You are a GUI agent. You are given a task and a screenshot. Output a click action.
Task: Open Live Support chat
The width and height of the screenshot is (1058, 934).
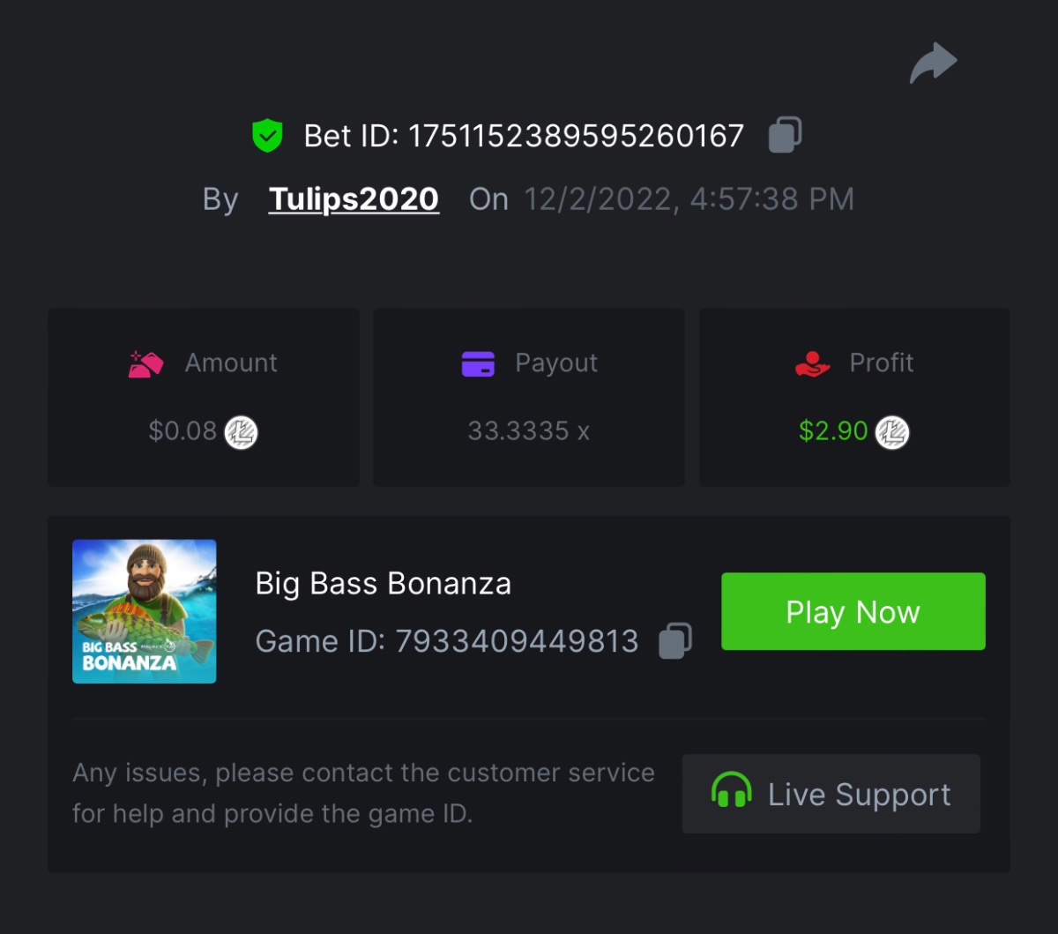coord(831,794)
